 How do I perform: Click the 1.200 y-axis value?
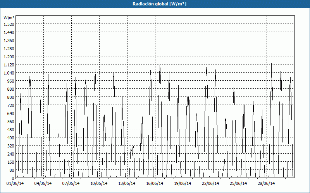[x=9, y=56]
